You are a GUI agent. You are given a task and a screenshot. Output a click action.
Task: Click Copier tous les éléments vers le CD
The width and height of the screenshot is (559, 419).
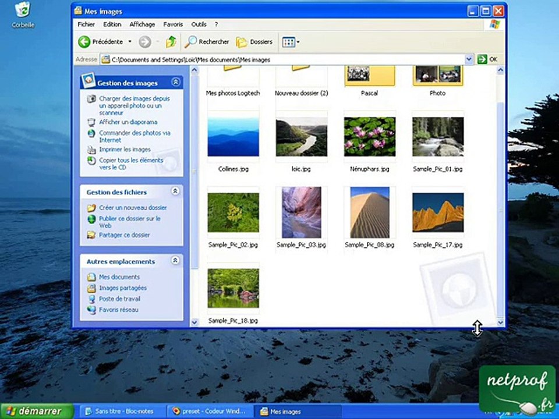(x=131, y=164)
